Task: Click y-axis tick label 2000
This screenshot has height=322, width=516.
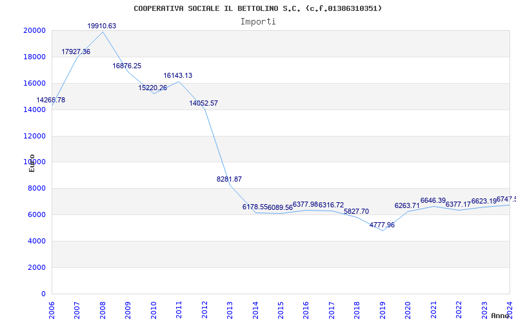Action: (36, 267)
